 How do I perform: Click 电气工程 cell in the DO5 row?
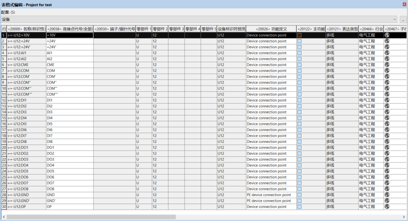[x=371, y=171]
